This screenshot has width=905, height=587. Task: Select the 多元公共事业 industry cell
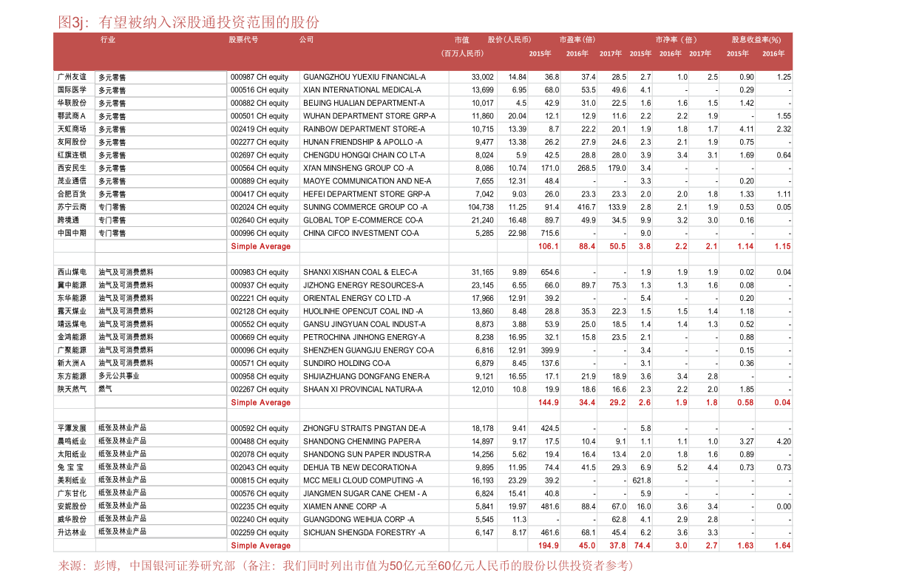(x=119, y=376)
